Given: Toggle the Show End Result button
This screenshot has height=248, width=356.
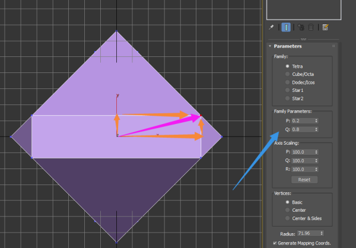Looking at the screenshot, I should [x=286, y=27].
